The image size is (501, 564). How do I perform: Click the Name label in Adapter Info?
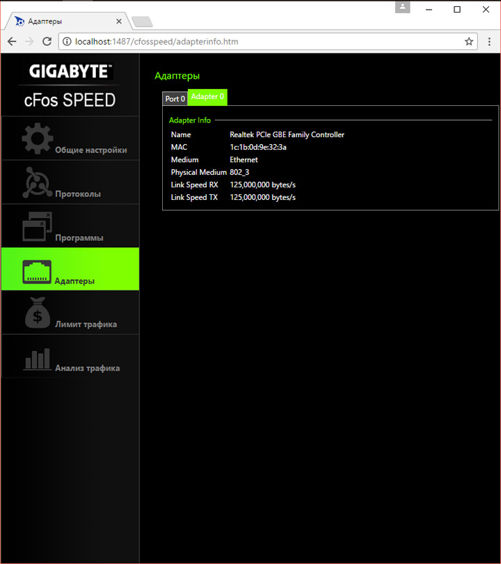pyautogui.click(x=181, y=134)
